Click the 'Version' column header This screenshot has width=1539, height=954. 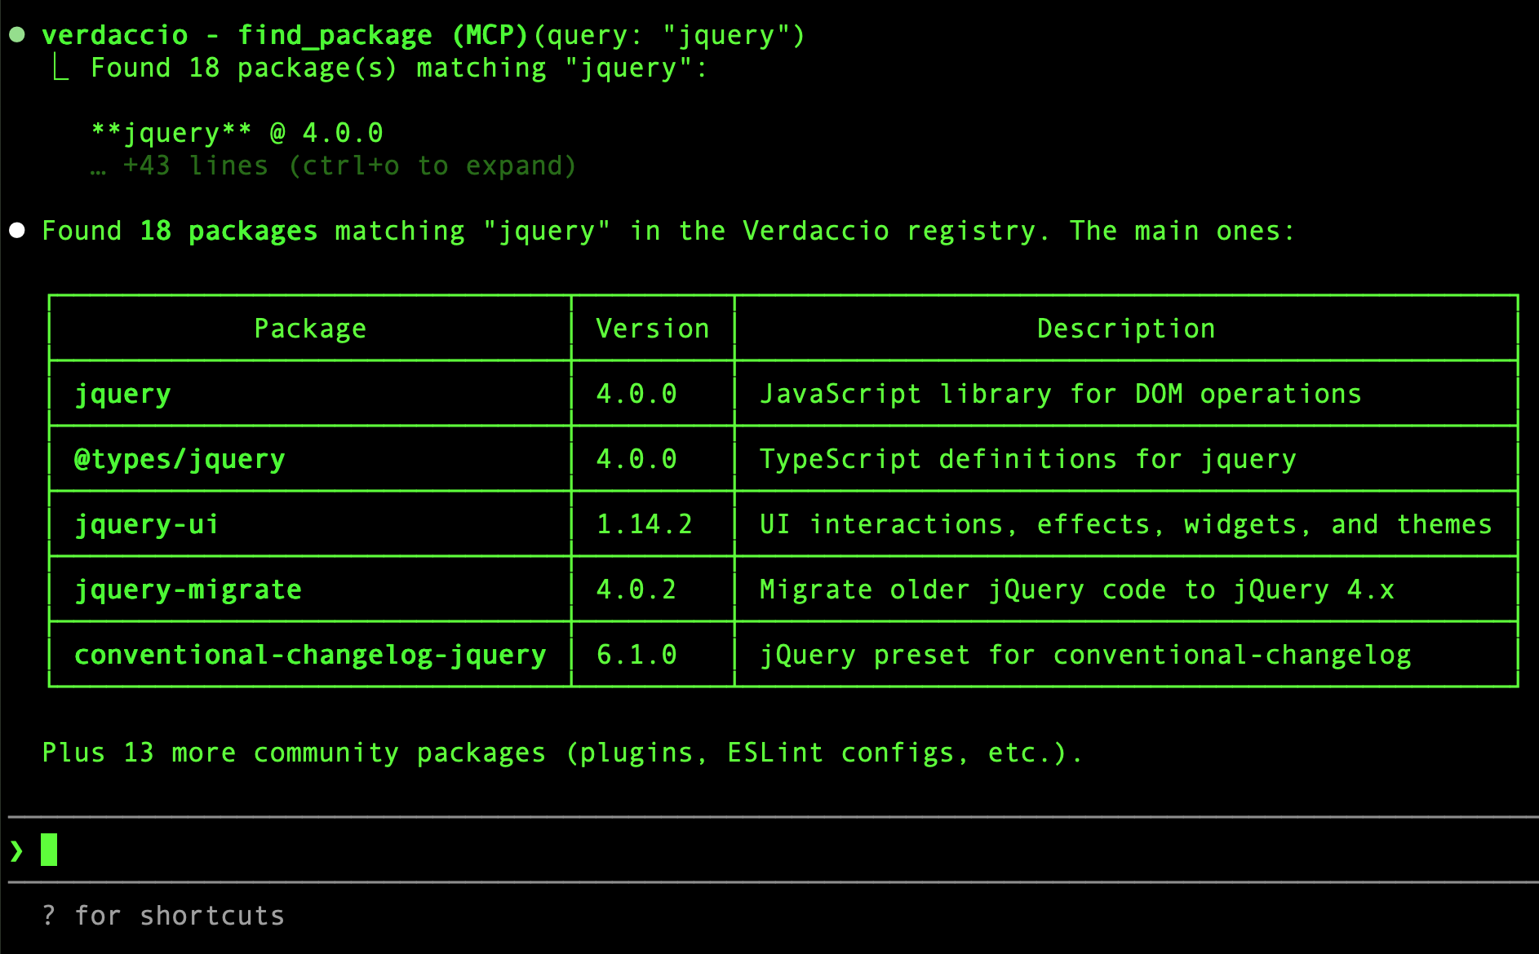(x=653, y=329)
